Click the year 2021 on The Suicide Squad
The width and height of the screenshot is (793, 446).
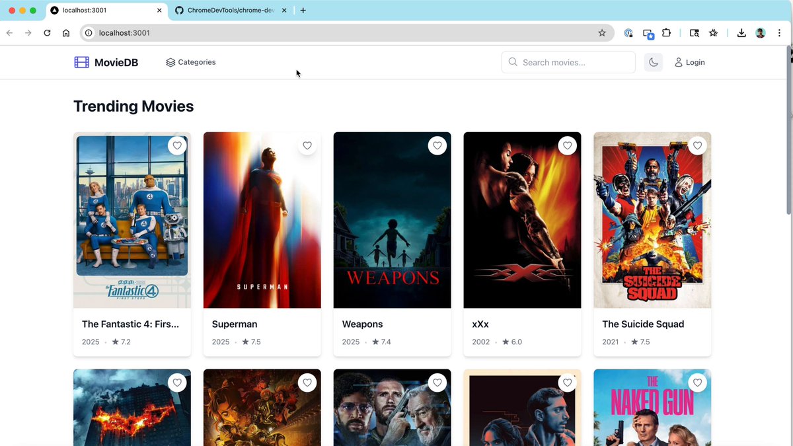pos(611,342)
